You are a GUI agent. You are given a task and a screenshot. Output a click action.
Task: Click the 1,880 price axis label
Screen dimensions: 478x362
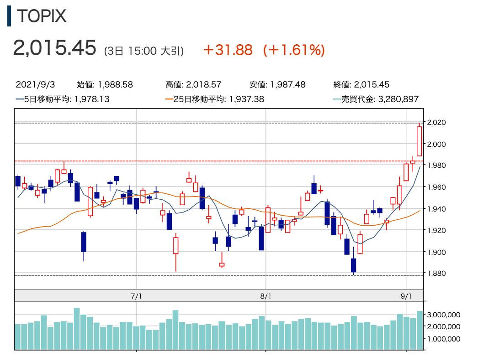tap(436, 273)
